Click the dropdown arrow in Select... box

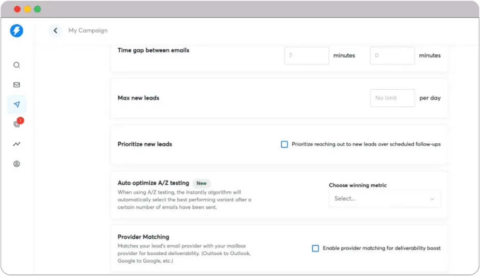(432, 199)
